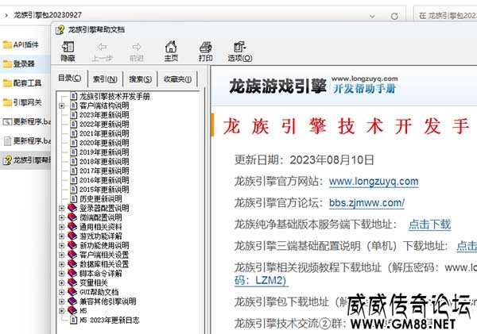Viewport: 477px width, 334px height.
Task: Click the refresh icon in Explorer address bar
Action: 394,16
